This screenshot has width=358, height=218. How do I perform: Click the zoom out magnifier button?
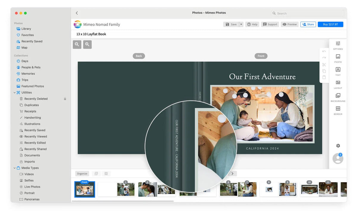(77, 44)
